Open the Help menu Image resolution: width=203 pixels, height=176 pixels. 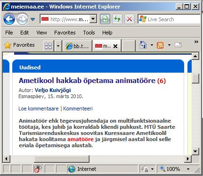107,33
